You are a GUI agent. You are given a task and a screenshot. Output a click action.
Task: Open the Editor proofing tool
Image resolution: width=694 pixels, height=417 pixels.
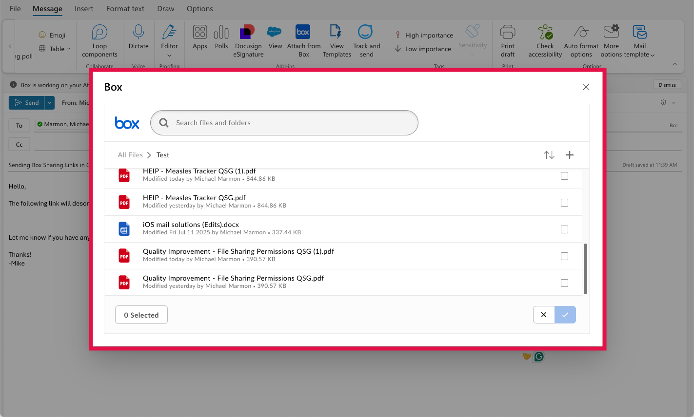(x=169, y=37)
